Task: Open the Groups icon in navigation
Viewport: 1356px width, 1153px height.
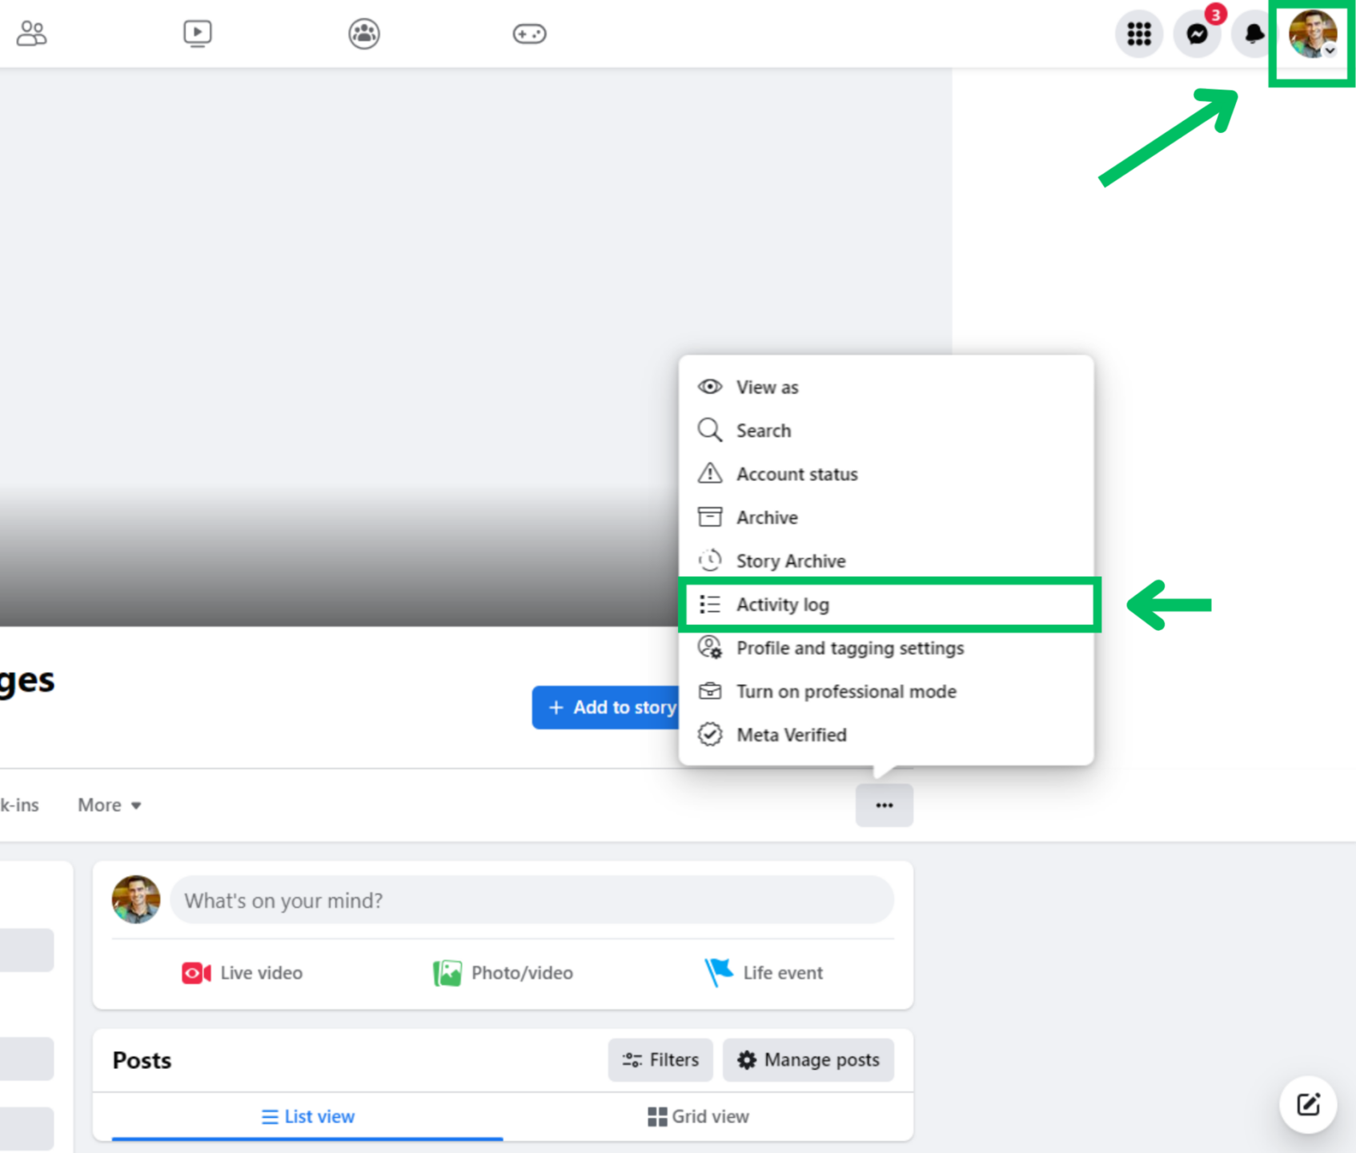Action: coord(363,34)
